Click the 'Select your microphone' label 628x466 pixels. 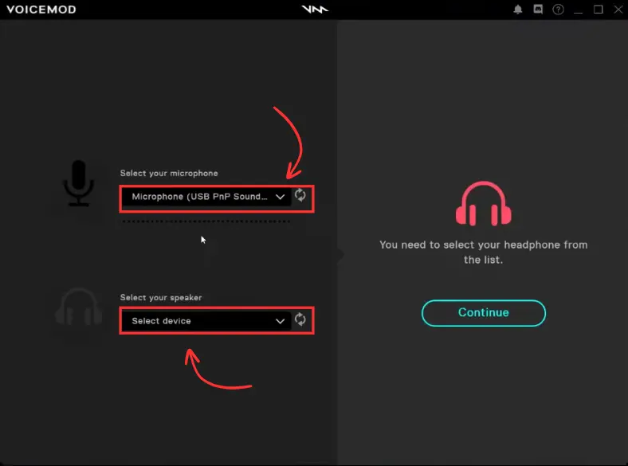point(169,174)
